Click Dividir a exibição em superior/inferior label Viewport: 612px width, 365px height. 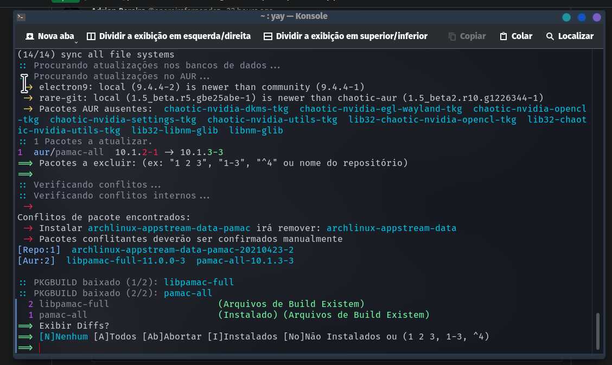coord(352,36)
